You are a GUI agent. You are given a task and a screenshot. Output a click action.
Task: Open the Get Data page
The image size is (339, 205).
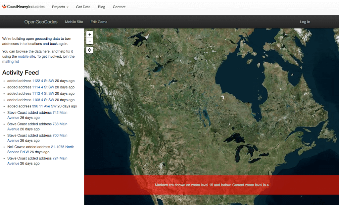click(83, 7)
